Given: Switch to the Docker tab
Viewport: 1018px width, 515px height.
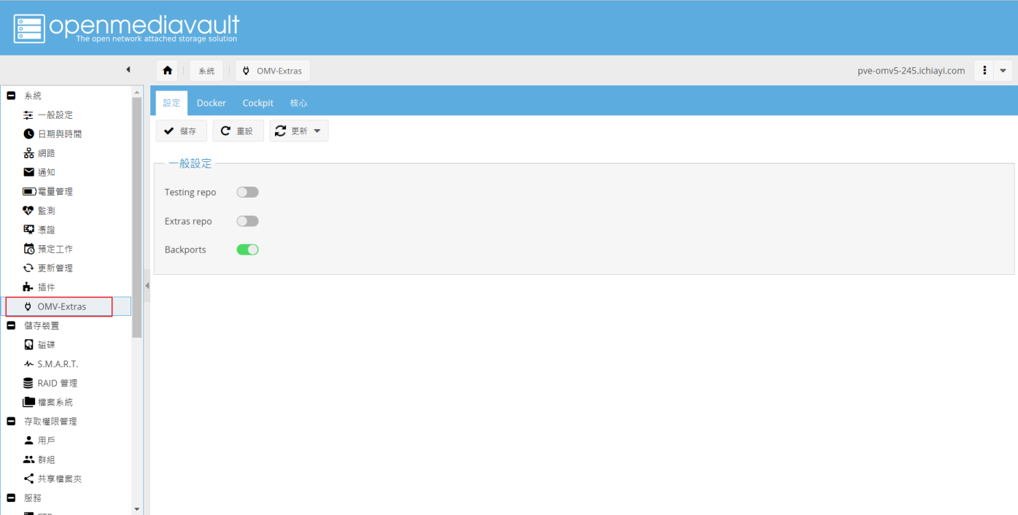Looking at the screenshot, I should [x=211, y=103].
